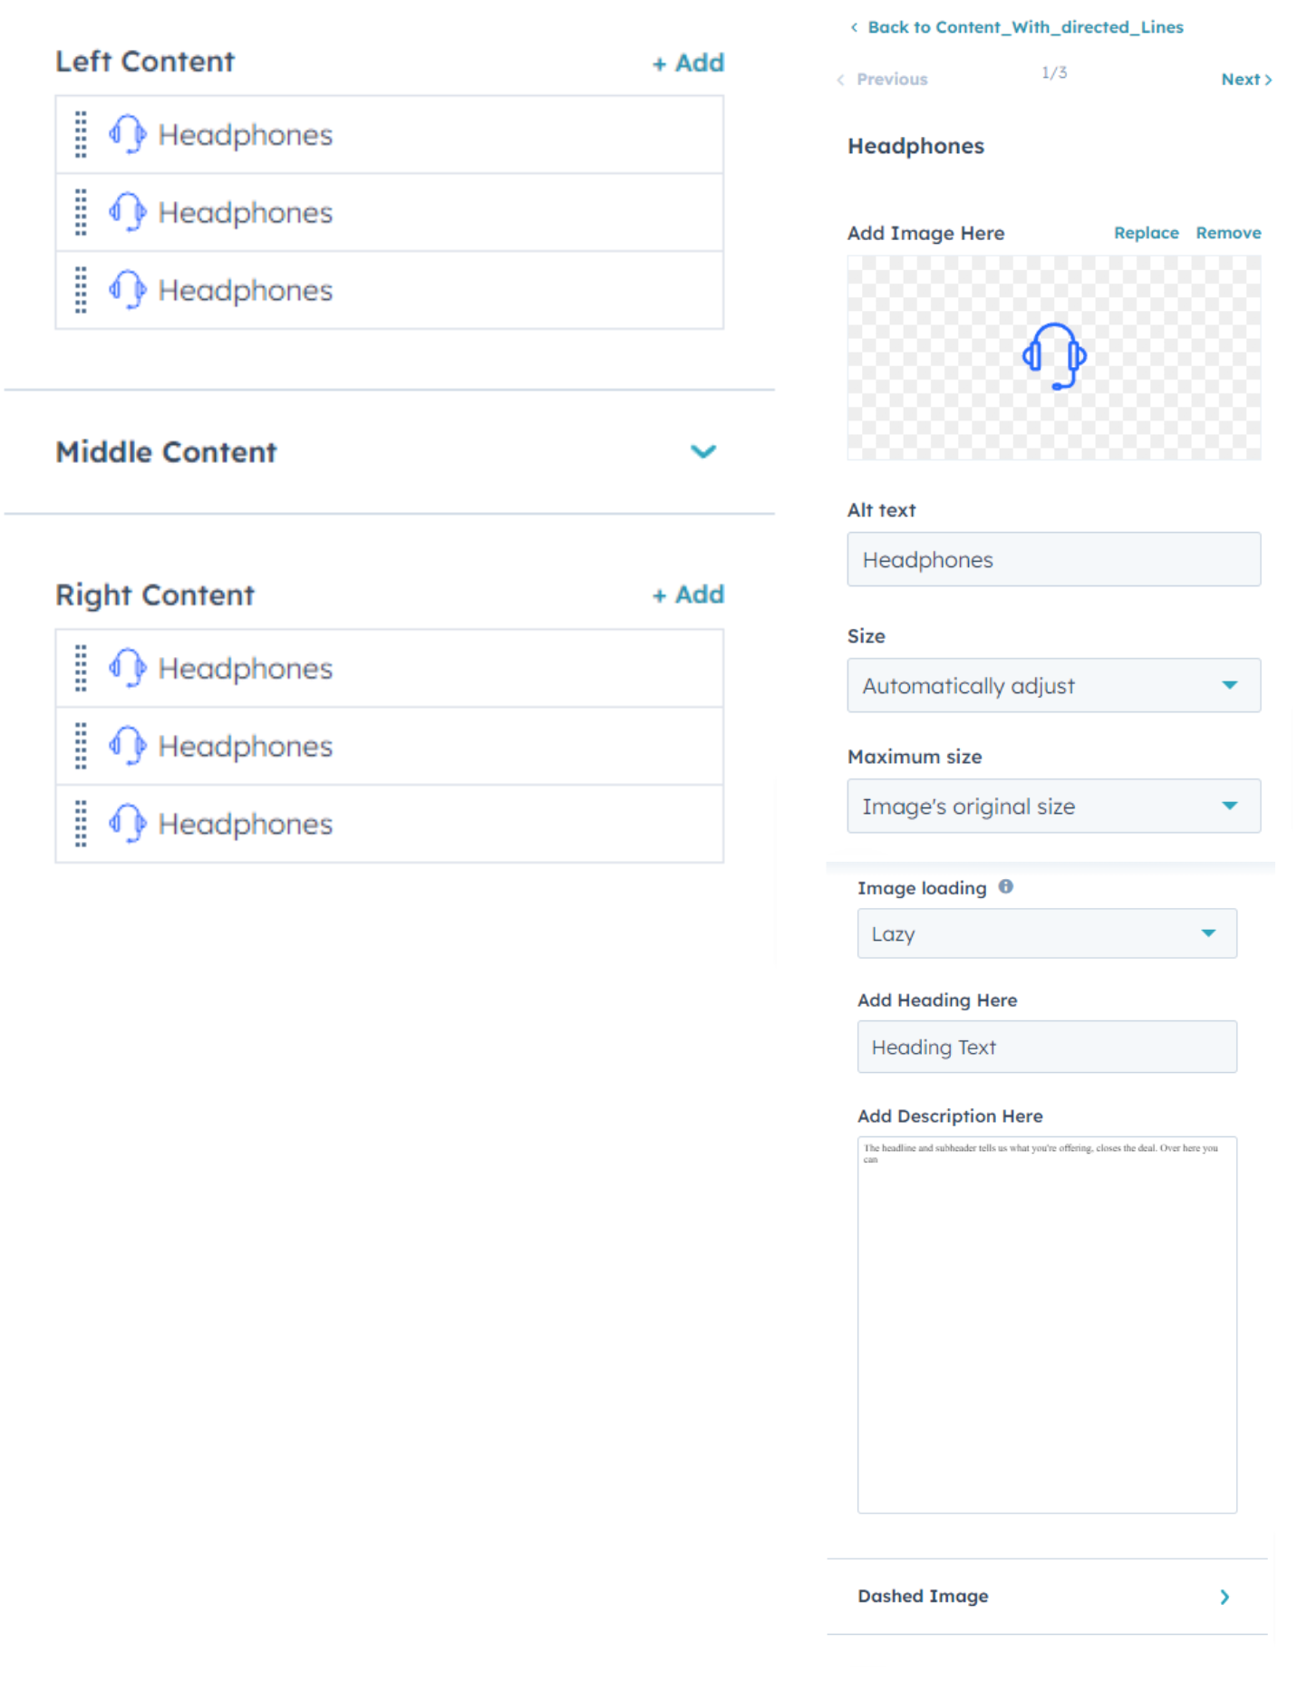Click the headphones image preview under Add Image Here
The height and width of the screenshot is (1681, 1307).
pos(1053,357)
